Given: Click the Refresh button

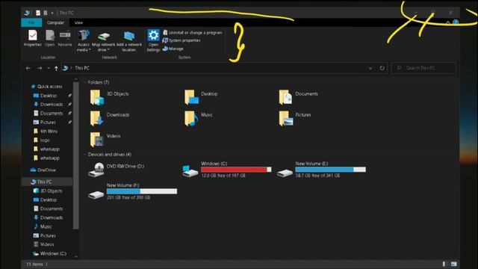Looking at the screenshot, I should (x=382, y=68).
